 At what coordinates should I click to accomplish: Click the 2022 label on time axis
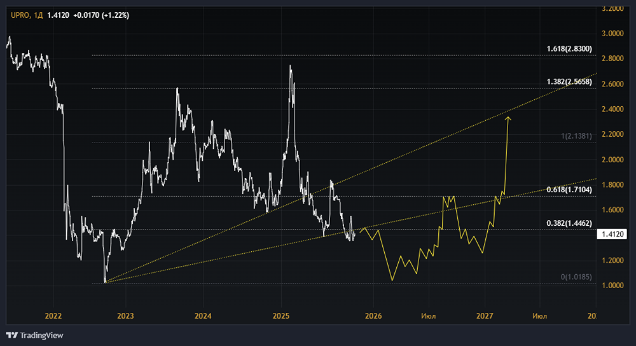[x=53, y=316]
